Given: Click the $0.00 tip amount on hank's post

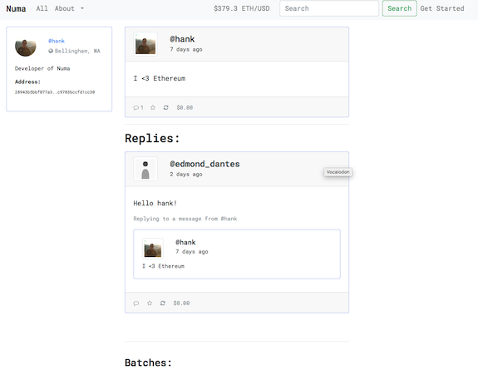Looking at the screenshot, I should click(x=185, y=107).
